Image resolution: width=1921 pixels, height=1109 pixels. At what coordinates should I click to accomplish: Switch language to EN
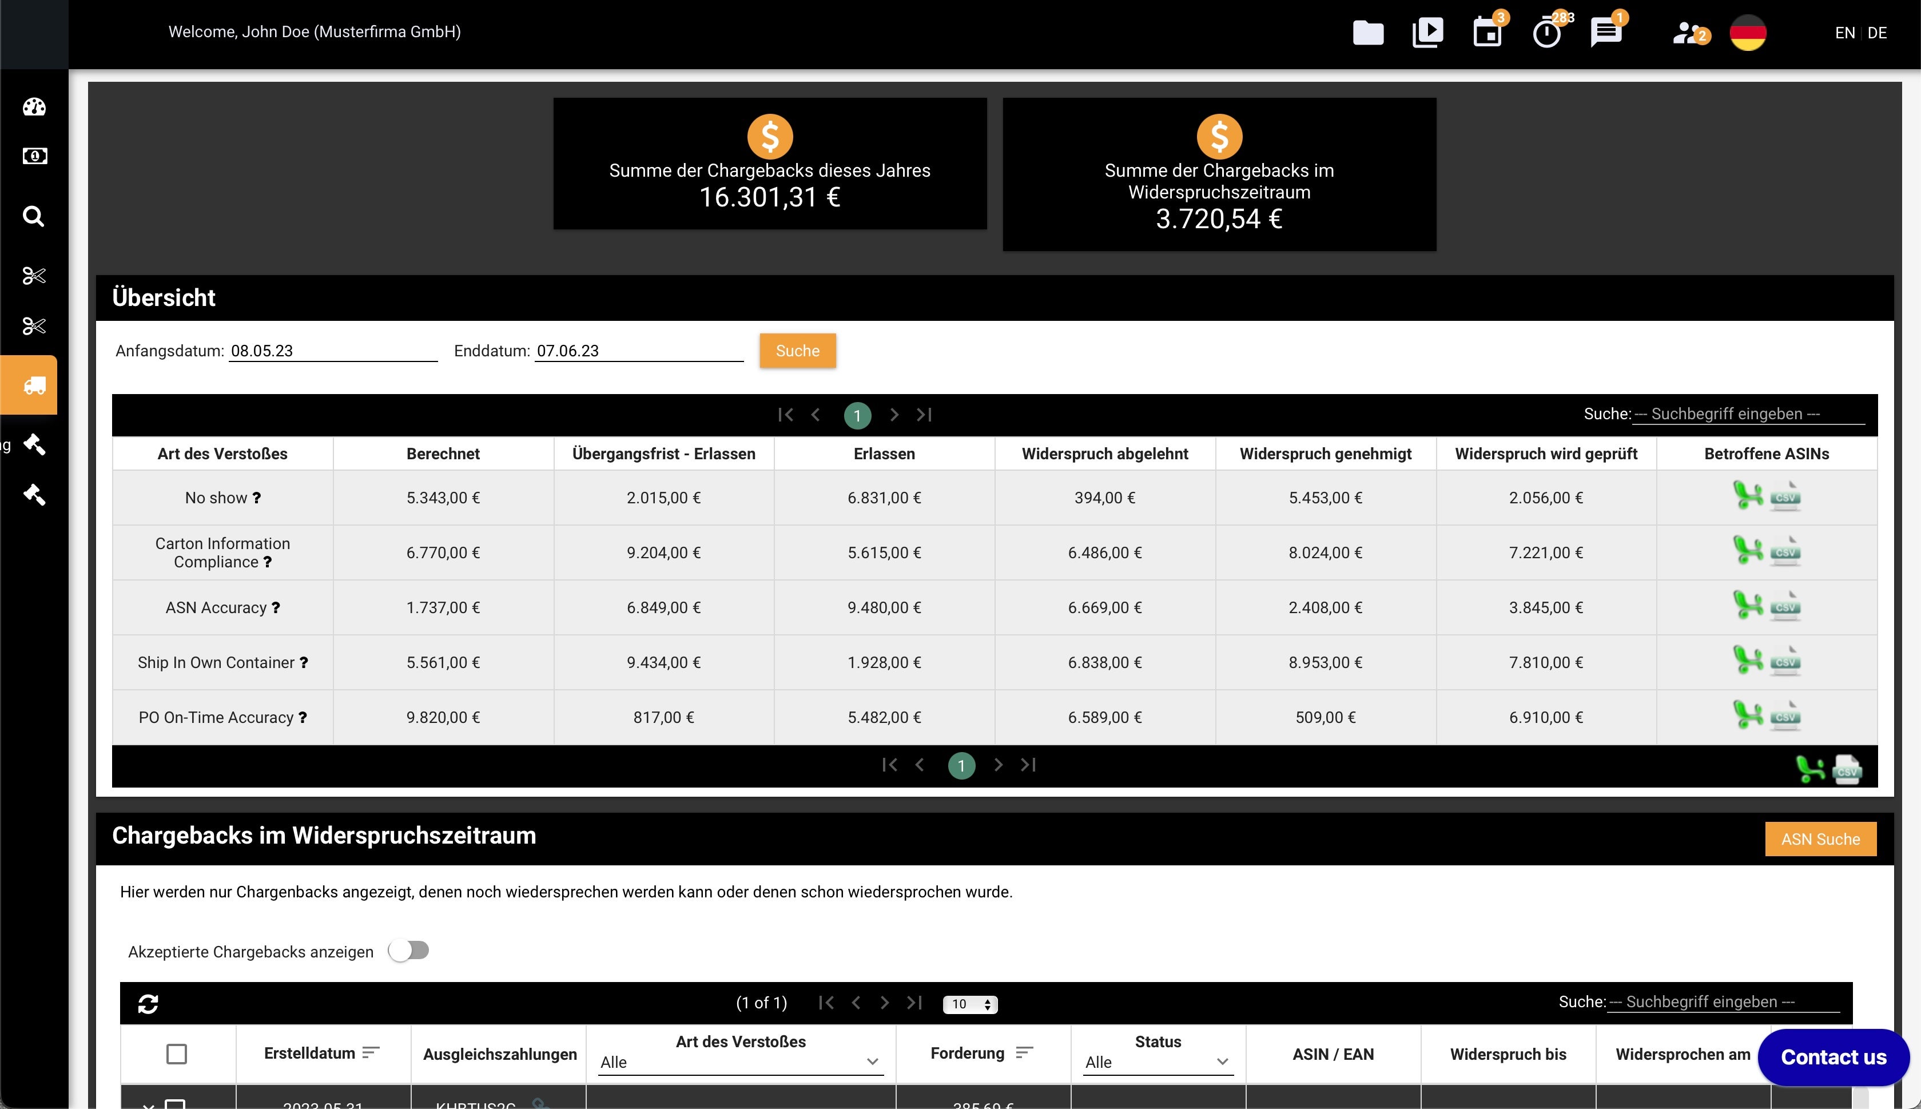click(1844, 33)
